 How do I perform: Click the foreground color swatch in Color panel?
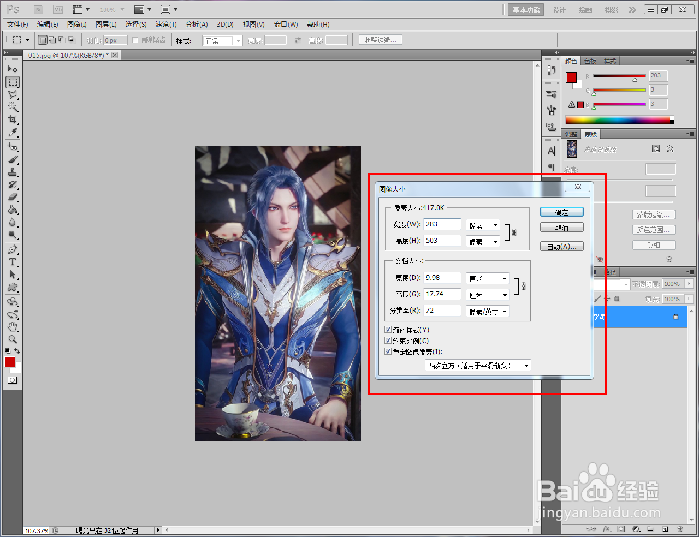tap(571, 77)
